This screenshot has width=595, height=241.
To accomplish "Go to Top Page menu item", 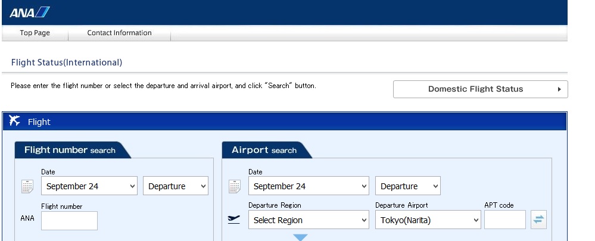I will (x=35, y=33).
